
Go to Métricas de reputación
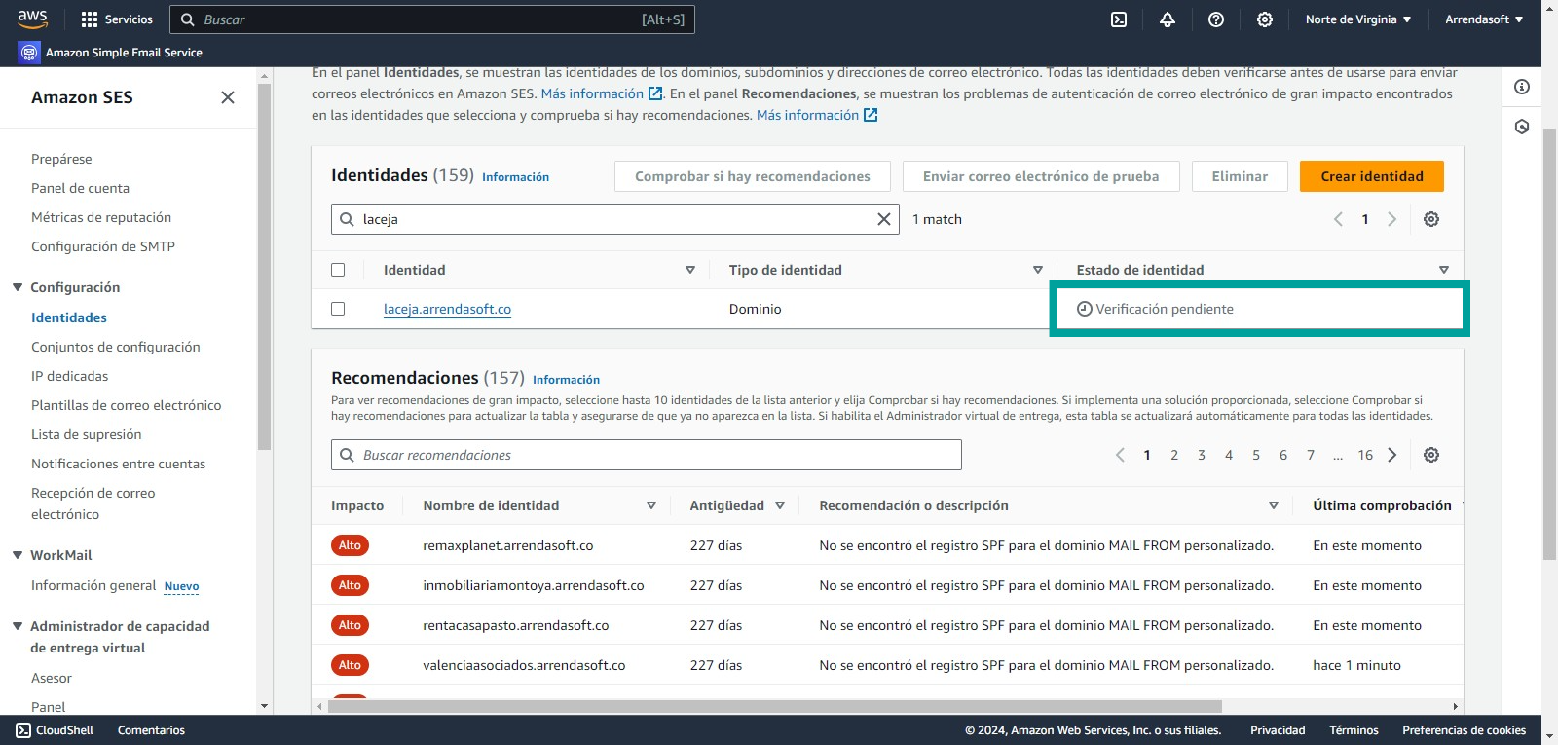101,217
